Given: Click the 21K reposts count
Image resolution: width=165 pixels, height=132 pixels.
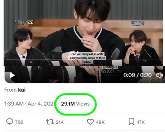Looking at the screenshot, I should tap(60, 122).
